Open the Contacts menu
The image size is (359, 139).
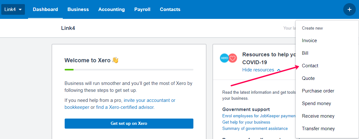point(170,9)
